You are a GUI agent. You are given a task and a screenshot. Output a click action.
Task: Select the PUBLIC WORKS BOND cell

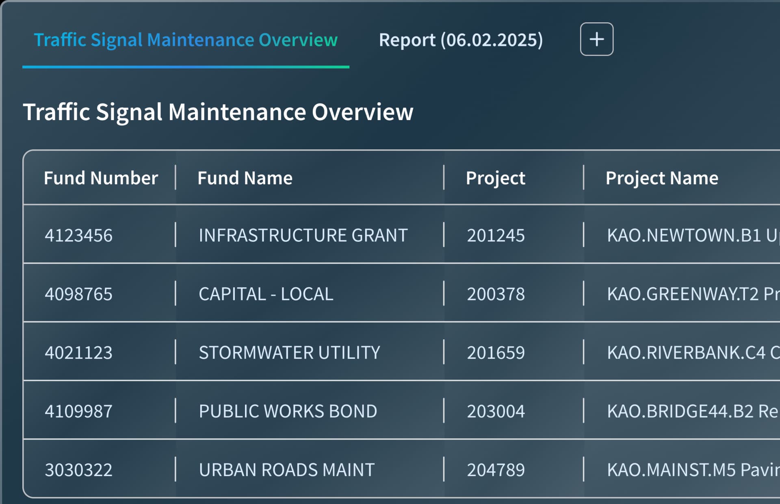(x=288, y=411)
